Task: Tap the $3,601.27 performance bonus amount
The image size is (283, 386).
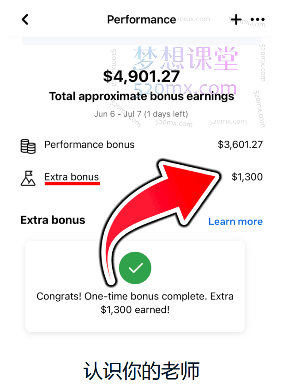Action: [x=240, y=144]
